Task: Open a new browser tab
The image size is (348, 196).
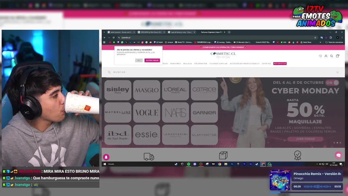Action: [x=229, y=32]
